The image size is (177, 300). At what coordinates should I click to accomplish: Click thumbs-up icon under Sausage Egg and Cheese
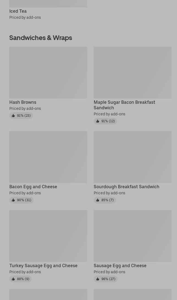(x=98, y=279)
